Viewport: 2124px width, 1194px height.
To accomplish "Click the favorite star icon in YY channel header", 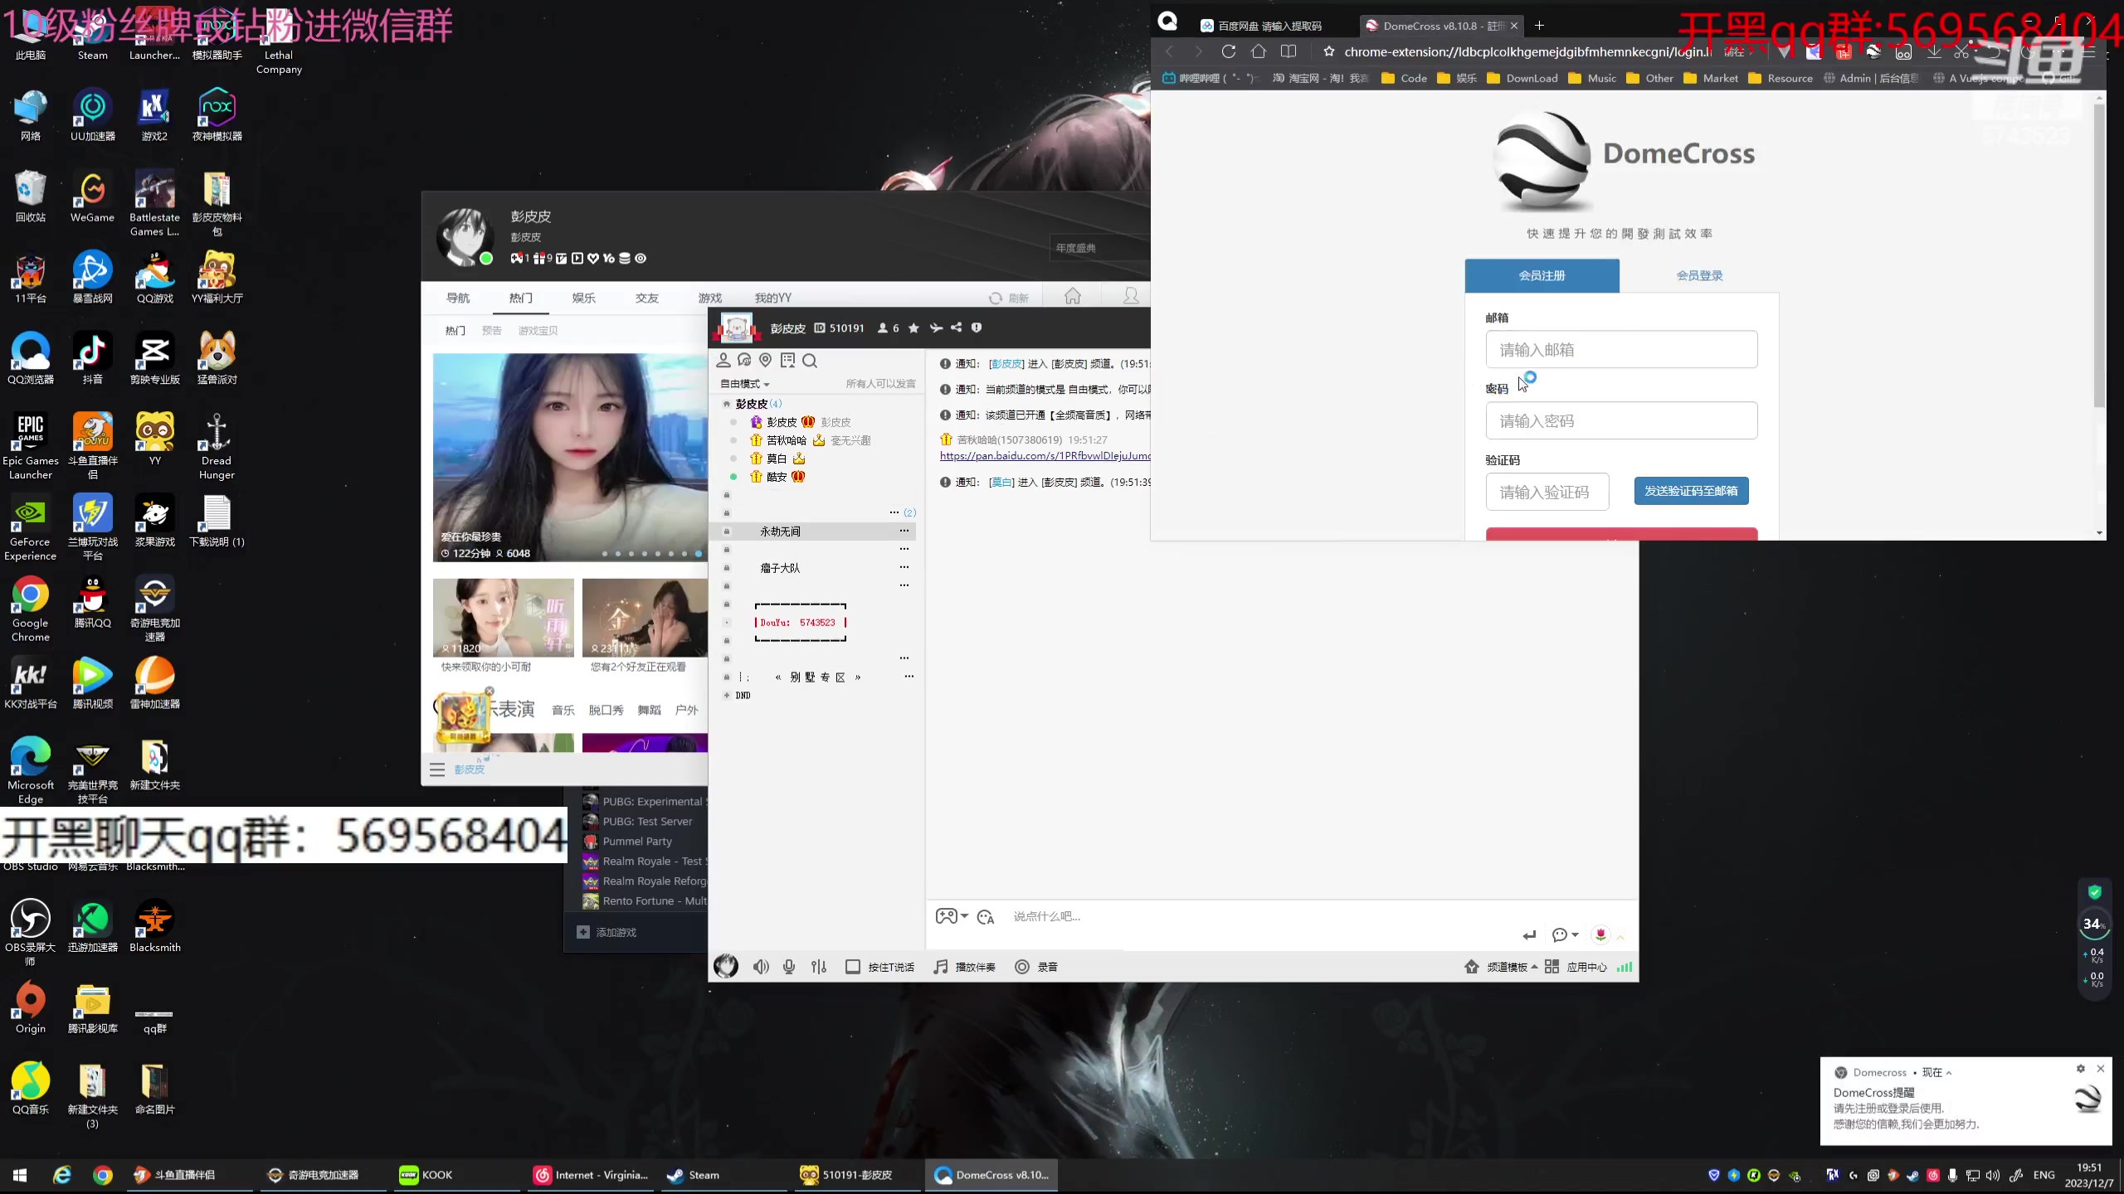I will [913, 328].
